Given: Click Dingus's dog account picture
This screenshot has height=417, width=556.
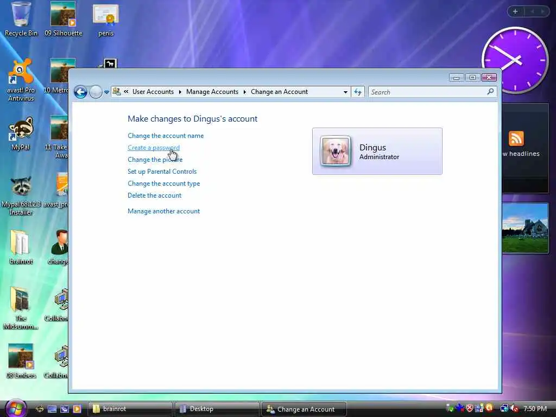Looking at the screenshot, I should (x=335, y=151).
